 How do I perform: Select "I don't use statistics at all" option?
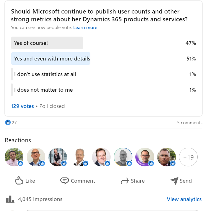pyautogui.click(x=45, y=74)
